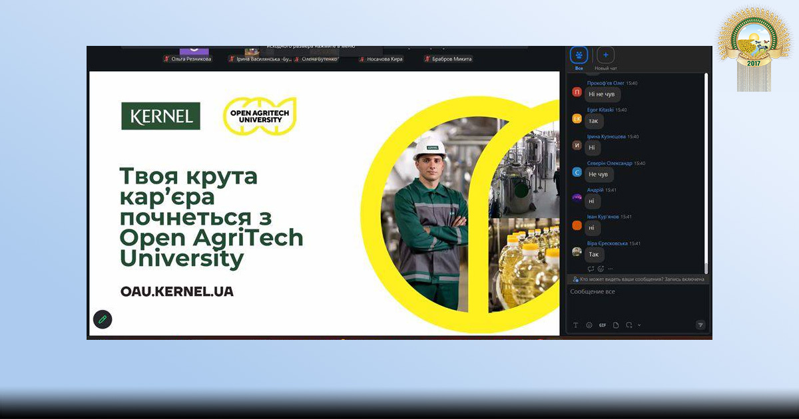Click the text formatting icon in chat
Screen dimensions: 799x419
(x=576, y=325)
